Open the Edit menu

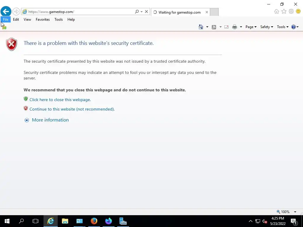tap(16, 19)
